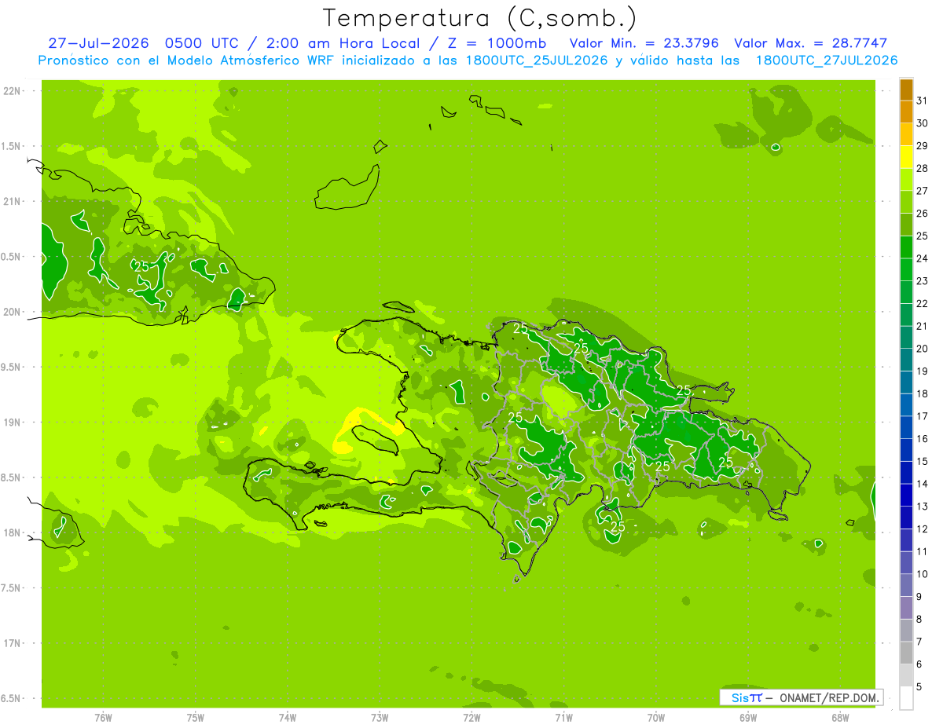Click the longitude label "69W"
943x728 pixels.
pyautogui.click(x=748, y=718)
